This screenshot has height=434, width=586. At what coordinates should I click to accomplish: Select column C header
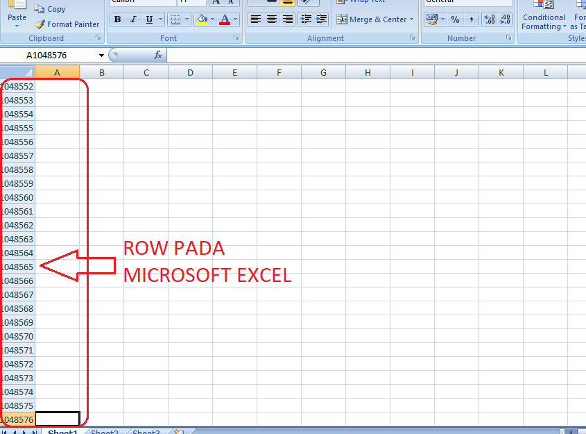pyautogui.click(x=146, y=73)
